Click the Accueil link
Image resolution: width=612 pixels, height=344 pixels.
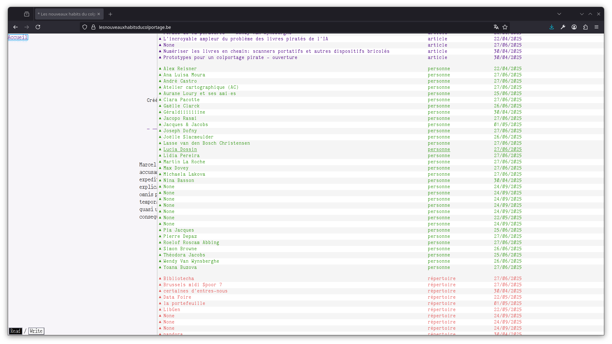18,37
